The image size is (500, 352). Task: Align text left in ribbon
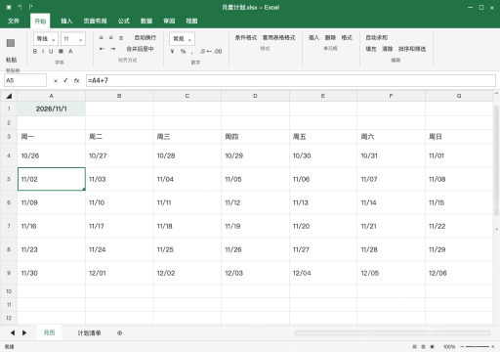[102, 38]
